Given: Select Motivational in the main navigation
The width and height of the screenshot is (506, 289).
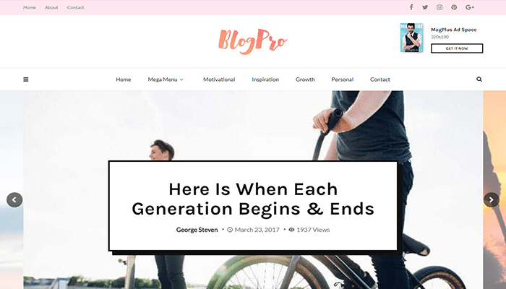Looking at the screenshot, I should 219,79.
